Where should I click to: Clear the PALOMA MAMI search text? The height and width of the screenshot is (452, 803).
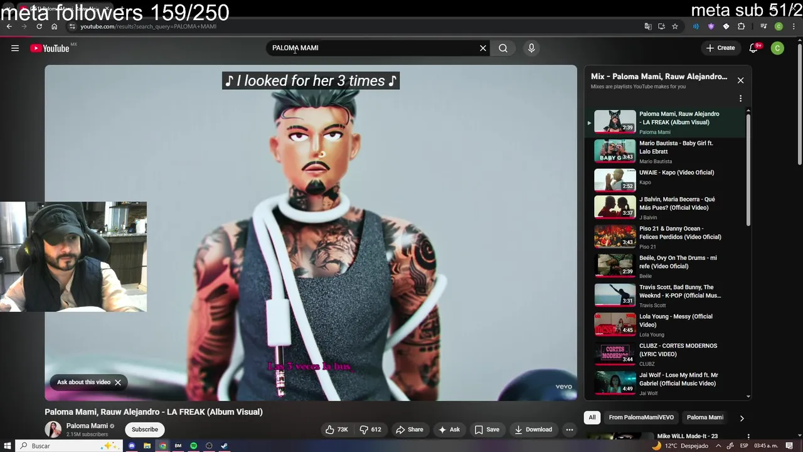pyautogui.click(x=483, y=48)
